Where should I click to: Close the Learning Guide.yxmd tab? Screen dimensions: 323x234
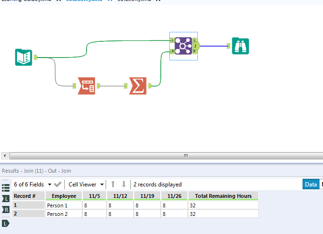[x=59, y=0]
